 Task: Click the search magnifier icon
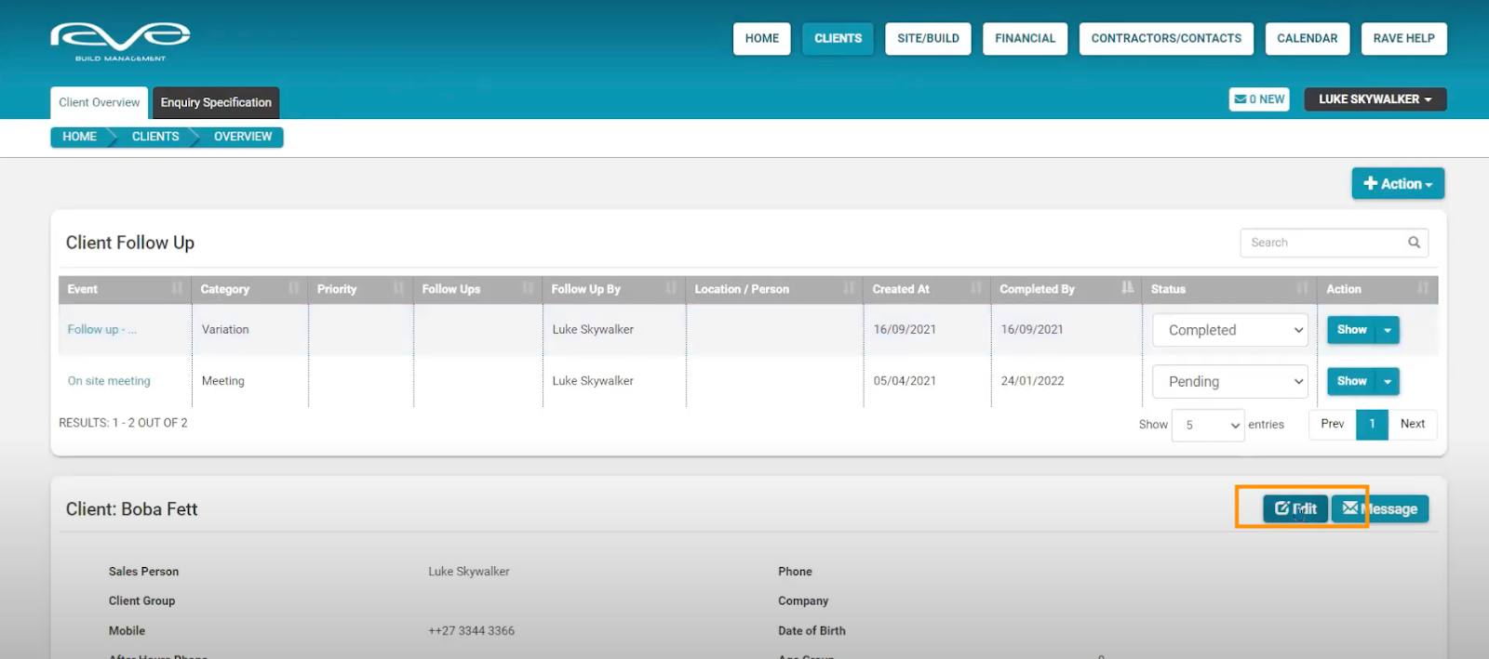[1414, 243]
